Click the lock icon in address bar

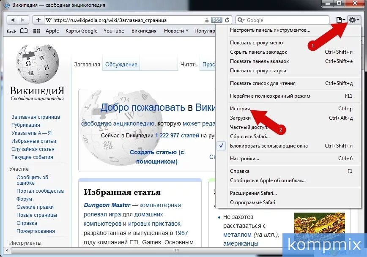click(207, 20)
